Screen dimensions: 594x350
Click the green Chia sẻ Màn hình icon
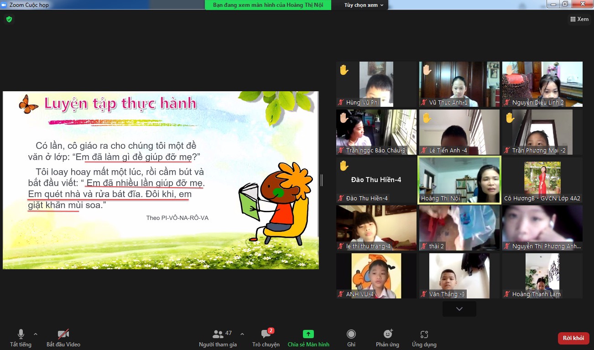tap(308, 334)
